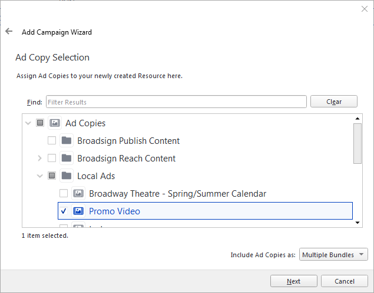The height and width of the screenshot is (293, 374).
Task: Select the Broadsign Publish Content label
Action: point(128,141)
